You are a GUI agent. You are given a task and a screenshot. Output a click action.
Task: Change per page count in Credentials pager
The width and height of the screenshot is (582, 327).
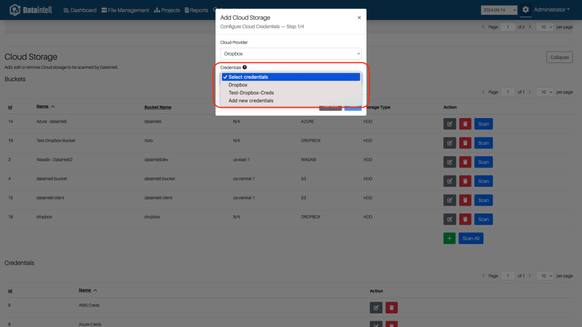click(x=545, y=275)
